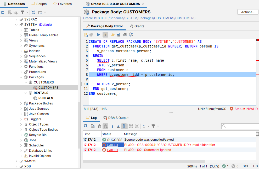Enable the pin clear option next to the trash icon
Image resolution: width=259 pixels, height=169 pixels.
(x=106, y=126)
